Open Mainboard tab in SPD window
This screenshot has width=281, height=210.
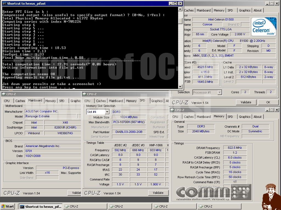[116, 101]
